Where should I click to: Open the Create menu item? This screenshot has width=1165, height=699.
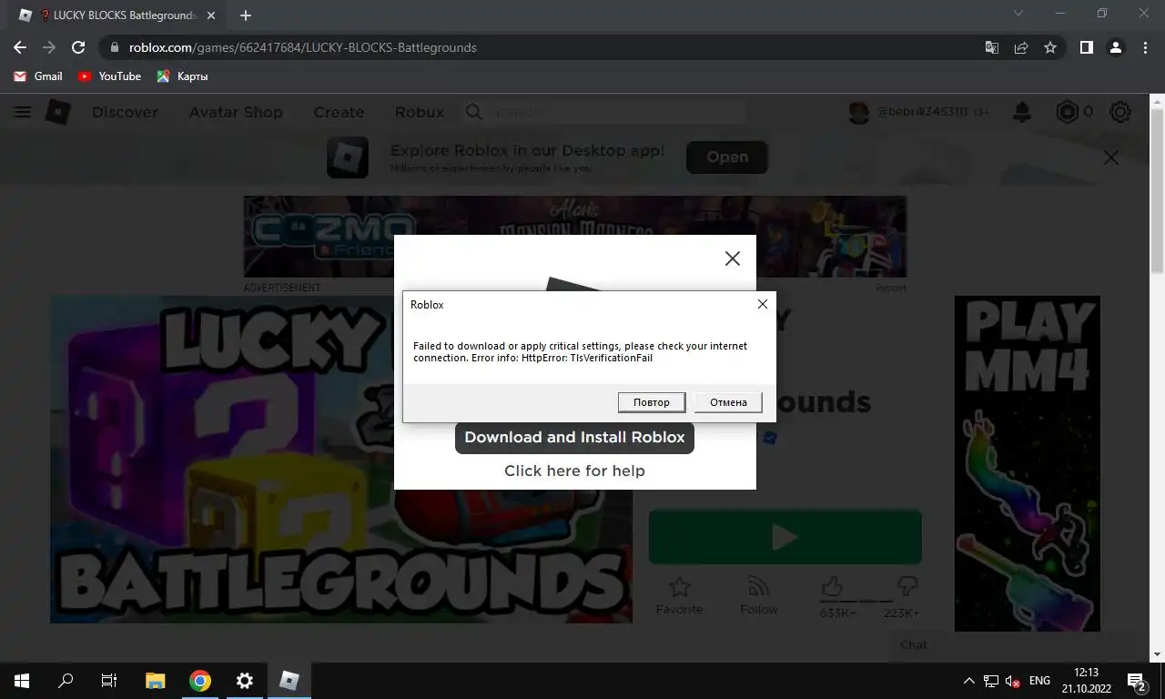[339, 112]
